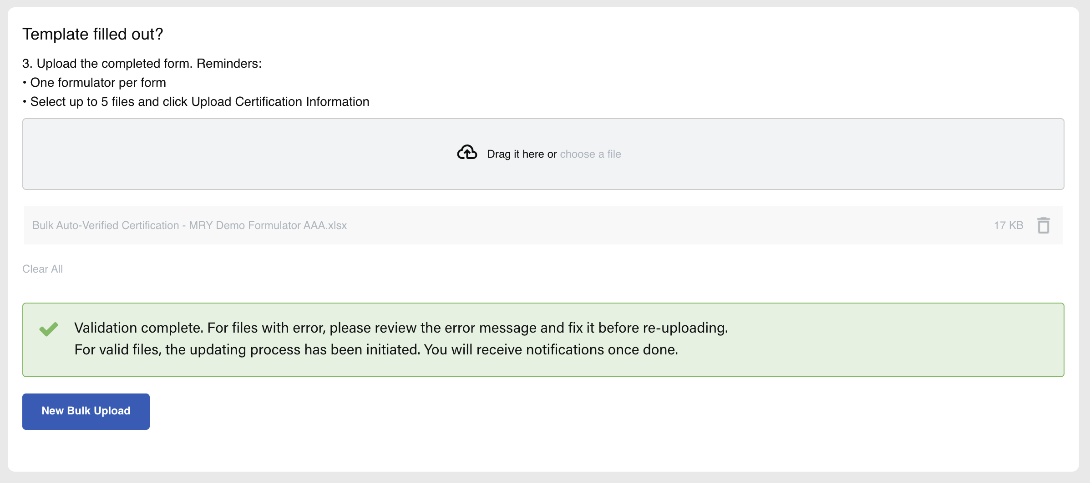
Task: Open the 'choose a file' link
Action: [590, 154]
